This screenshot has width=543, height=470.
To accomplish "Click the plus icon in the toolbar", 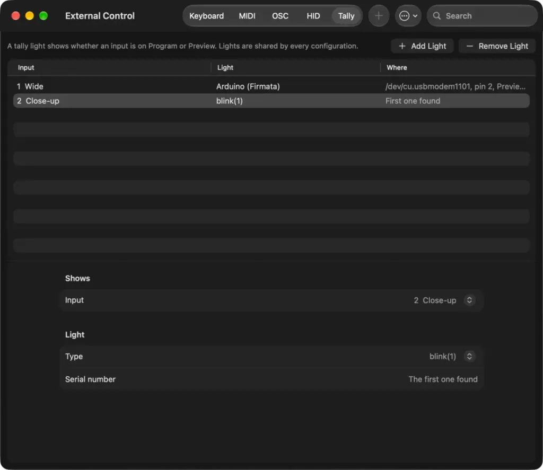I will pos(379,16).
